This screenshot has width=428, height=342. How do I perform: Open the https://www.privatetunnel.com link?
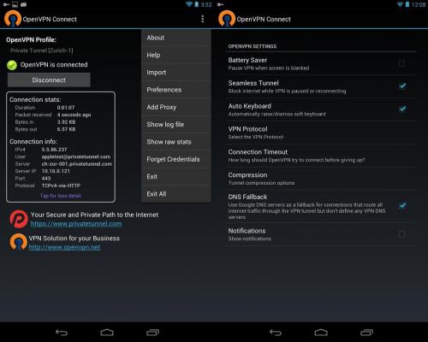point(76,224)
